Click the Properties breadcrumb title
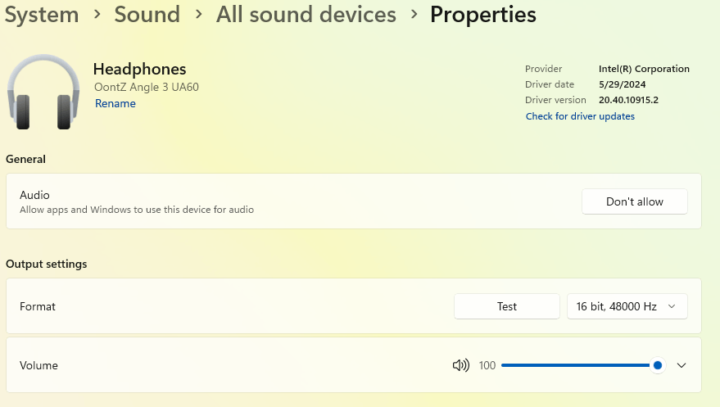The image size is (720, 407). (482, 15)
